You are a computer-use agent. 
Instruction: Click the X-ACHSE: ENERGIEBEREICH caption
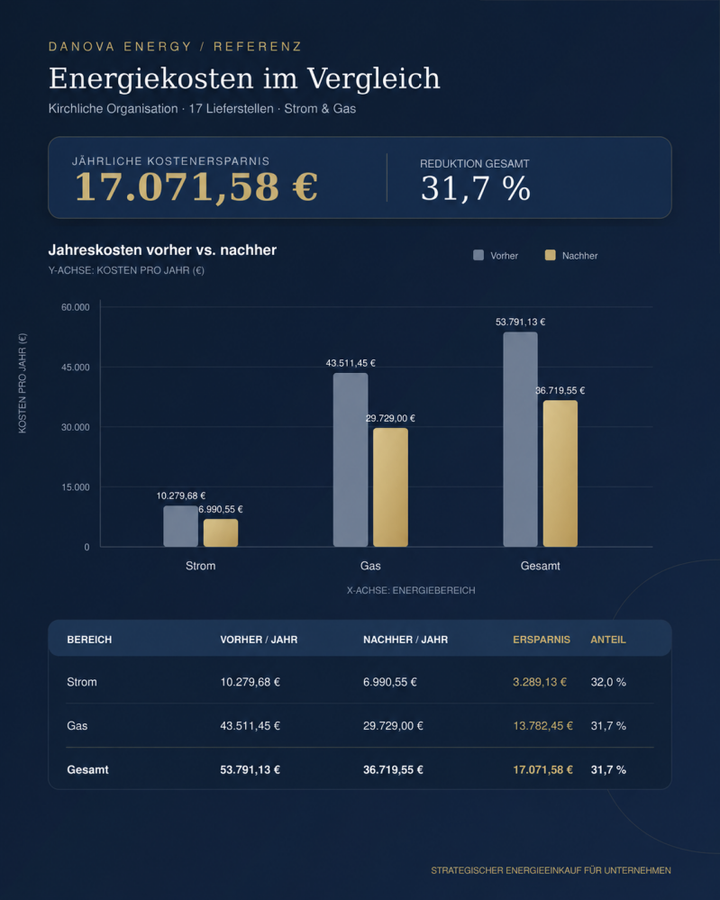[411, 591]
